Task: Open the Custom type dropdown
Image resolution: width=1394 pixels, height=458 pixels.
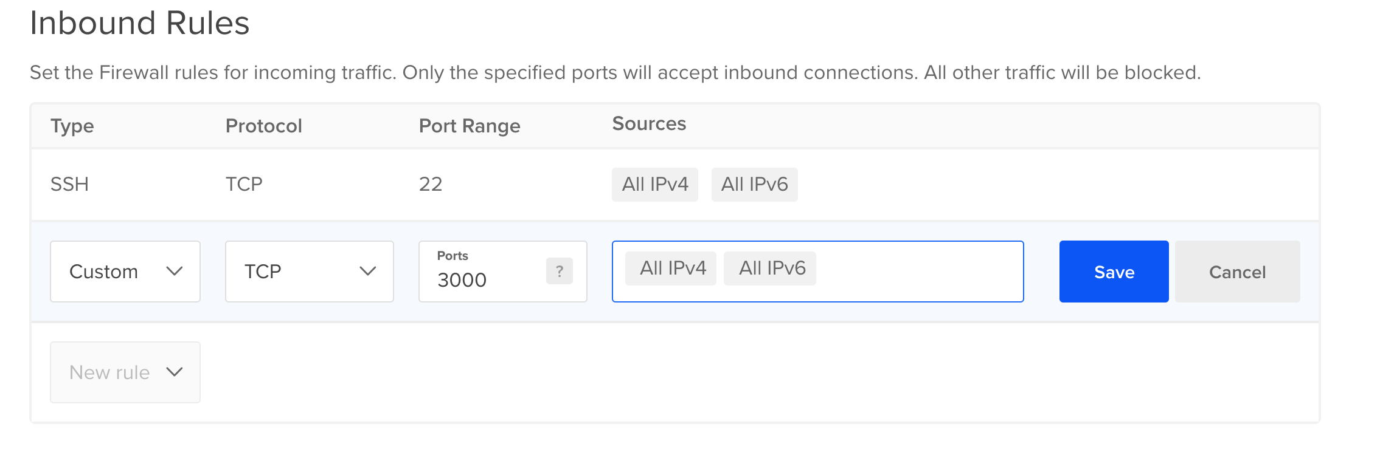Action: click(125, 272)
